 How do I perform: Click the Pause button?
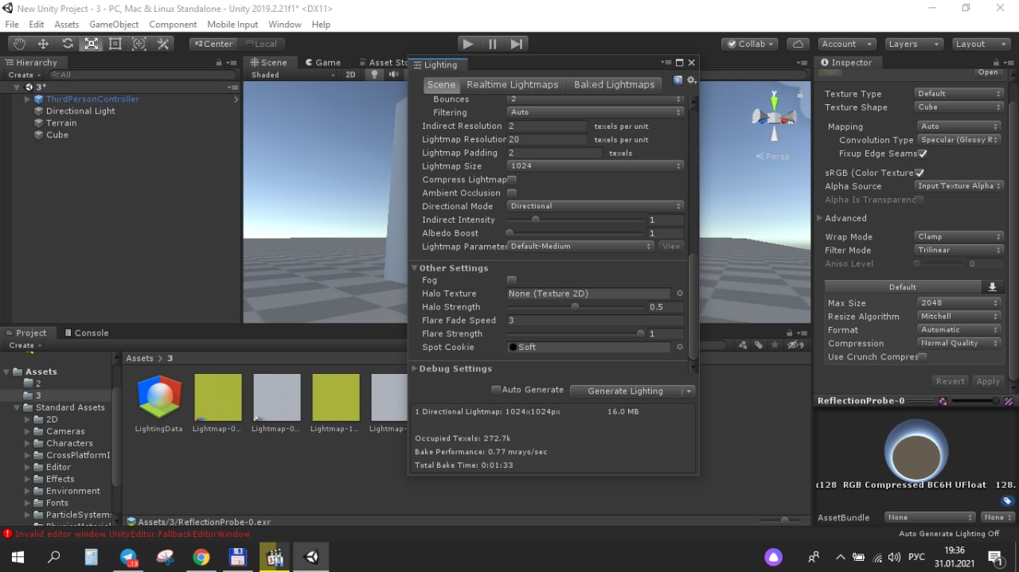(493, 44)
